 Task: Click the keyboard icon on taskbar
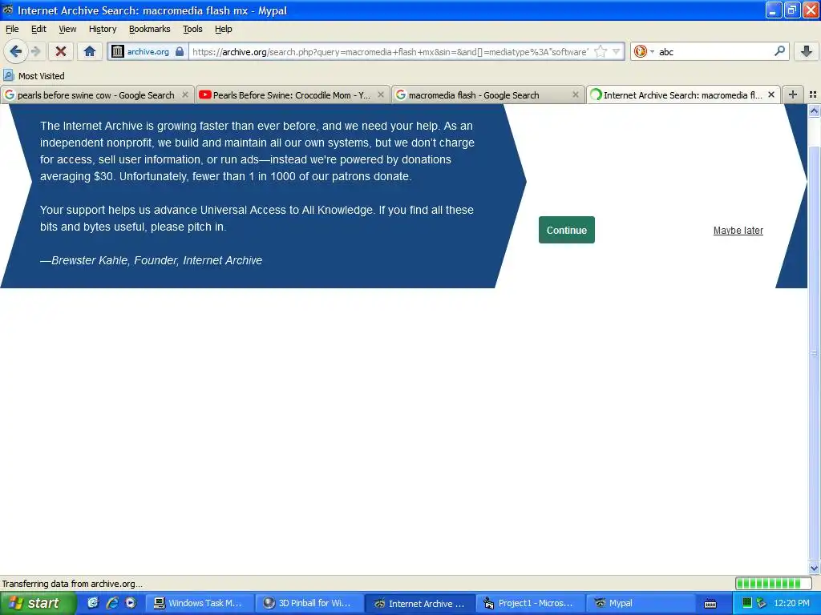[710, 604]
